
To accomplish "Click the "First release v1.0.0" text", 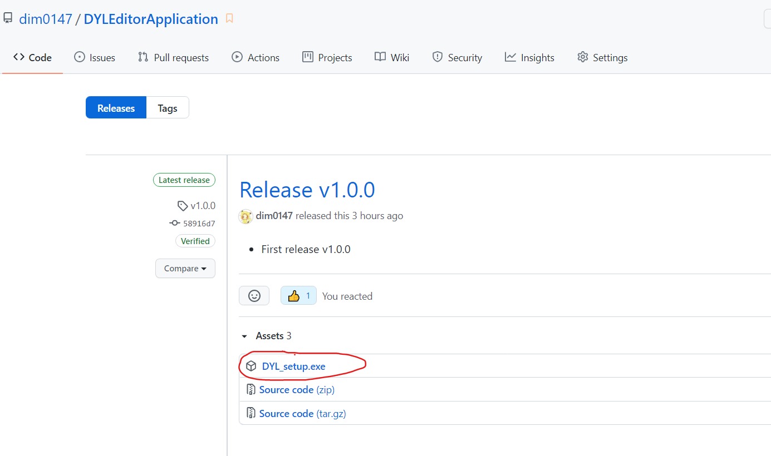I will click(306, 249).
